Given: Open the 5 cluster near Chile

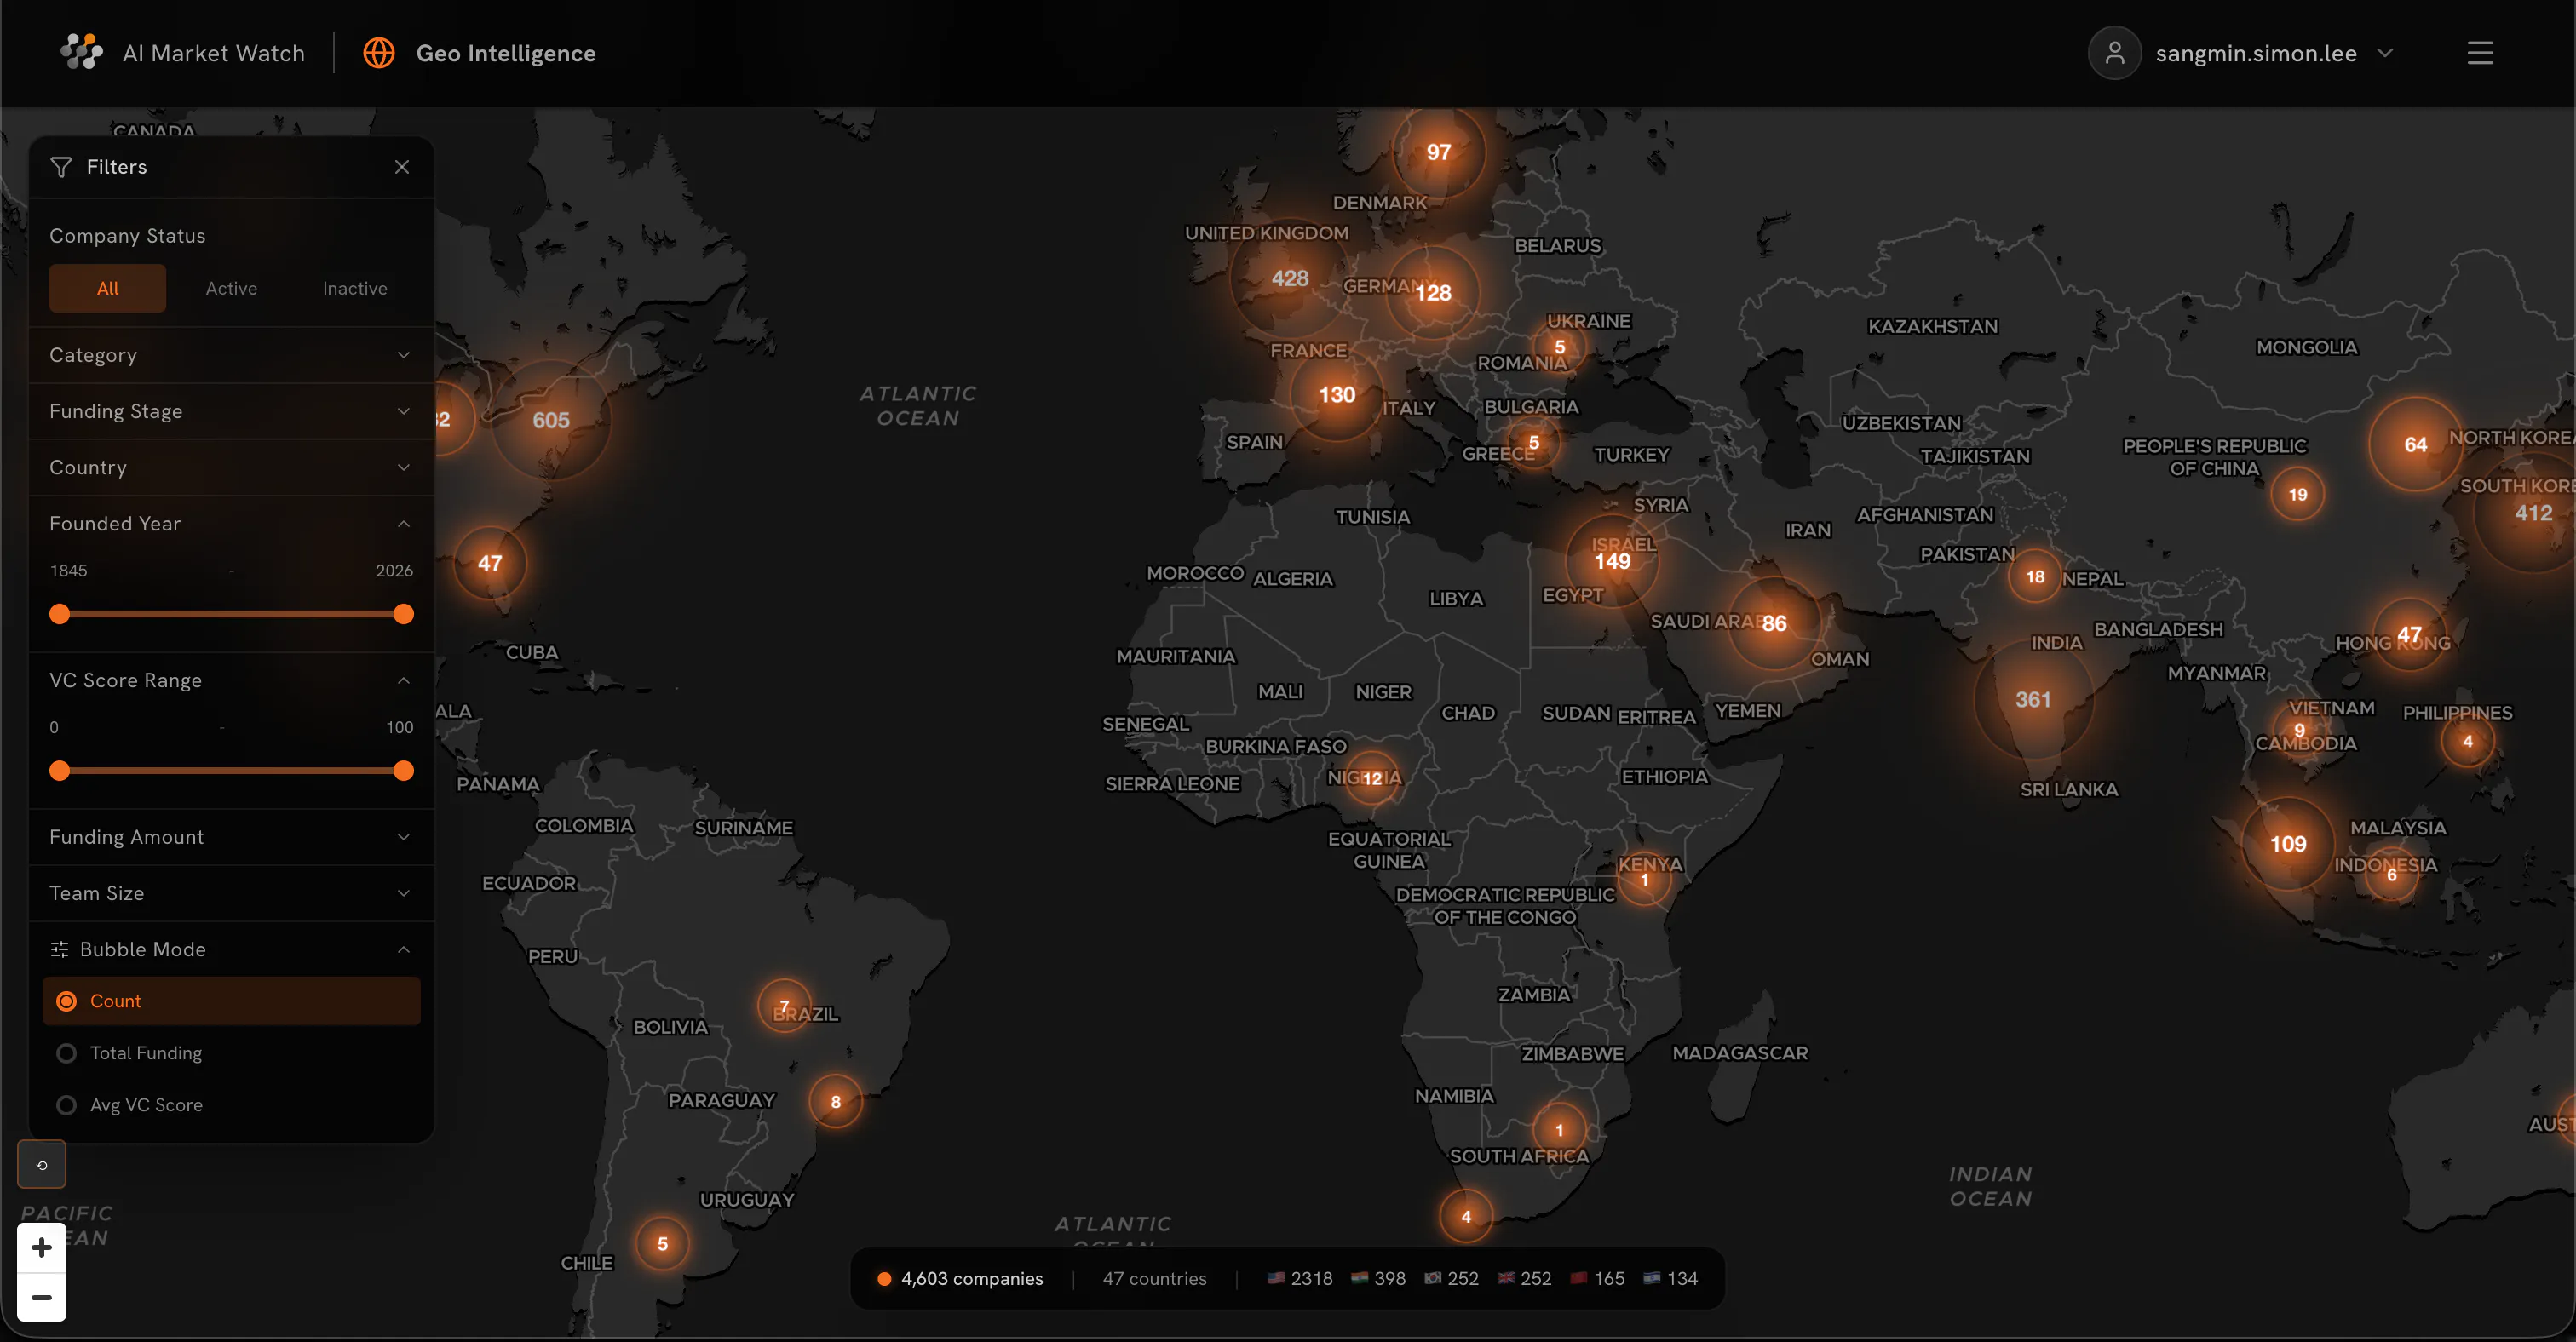Looking at the screenshot, I should [x=662, y=1244].
